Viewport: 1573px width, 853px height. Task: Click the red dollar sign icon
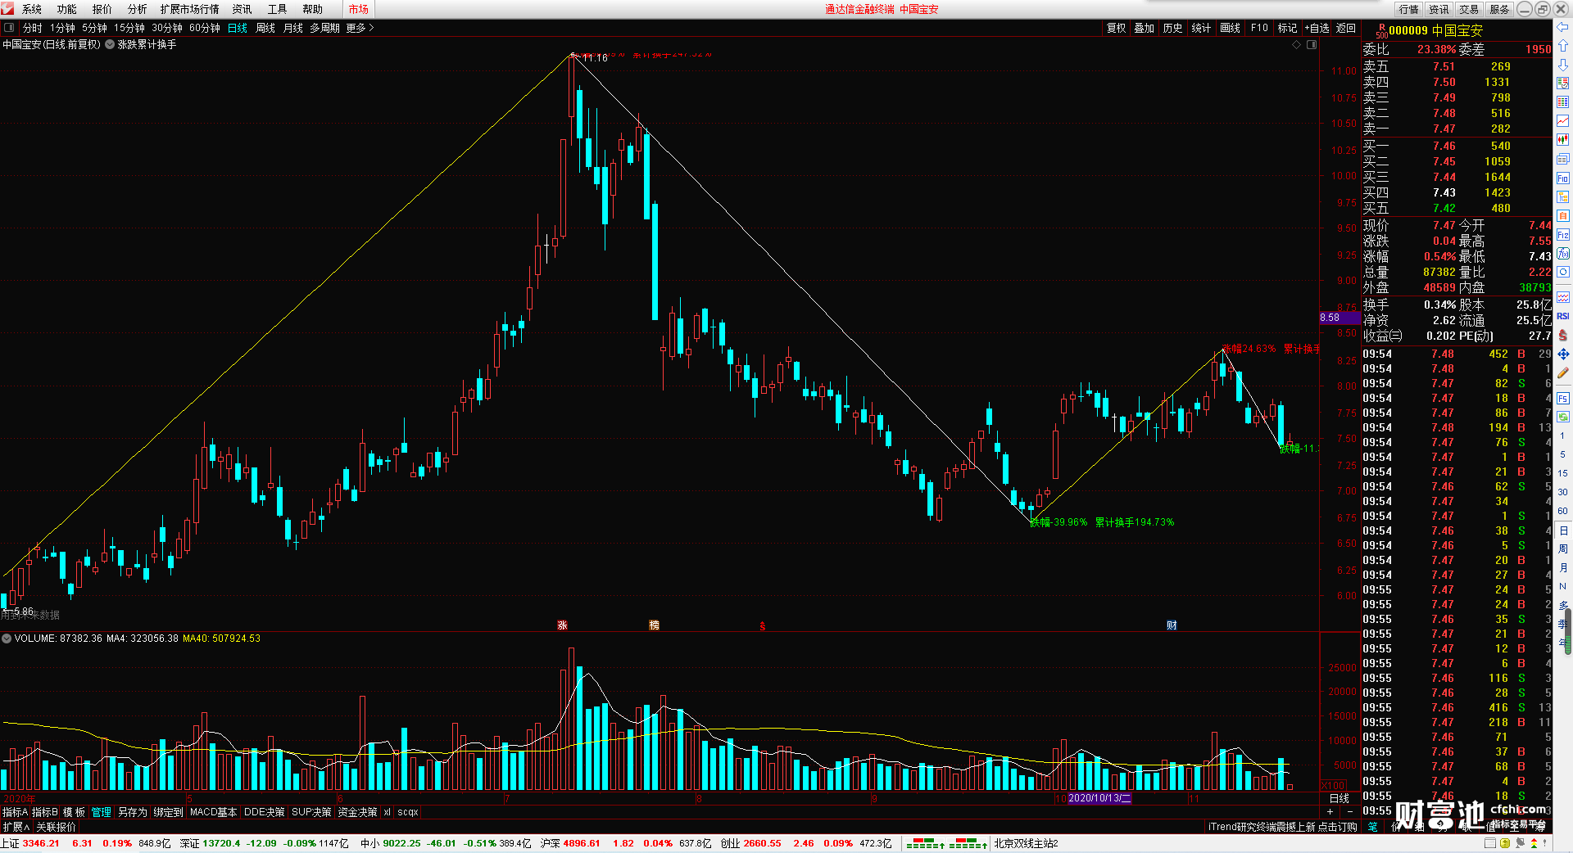1562,335
